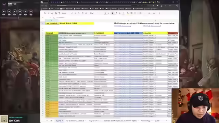The height and width of the screenshot is (123, 219).
Task: Open the RANKING column filter
Action: click(57, 33)
